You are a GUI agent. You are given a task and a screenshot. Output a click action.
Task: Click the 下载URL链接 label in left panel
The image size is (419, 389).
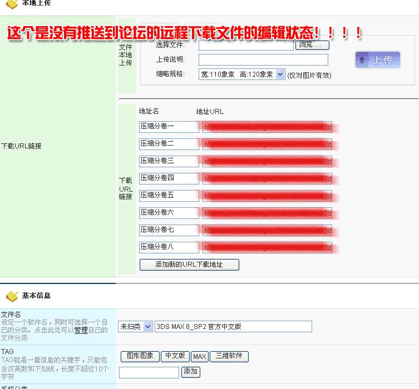pos(21,146)
